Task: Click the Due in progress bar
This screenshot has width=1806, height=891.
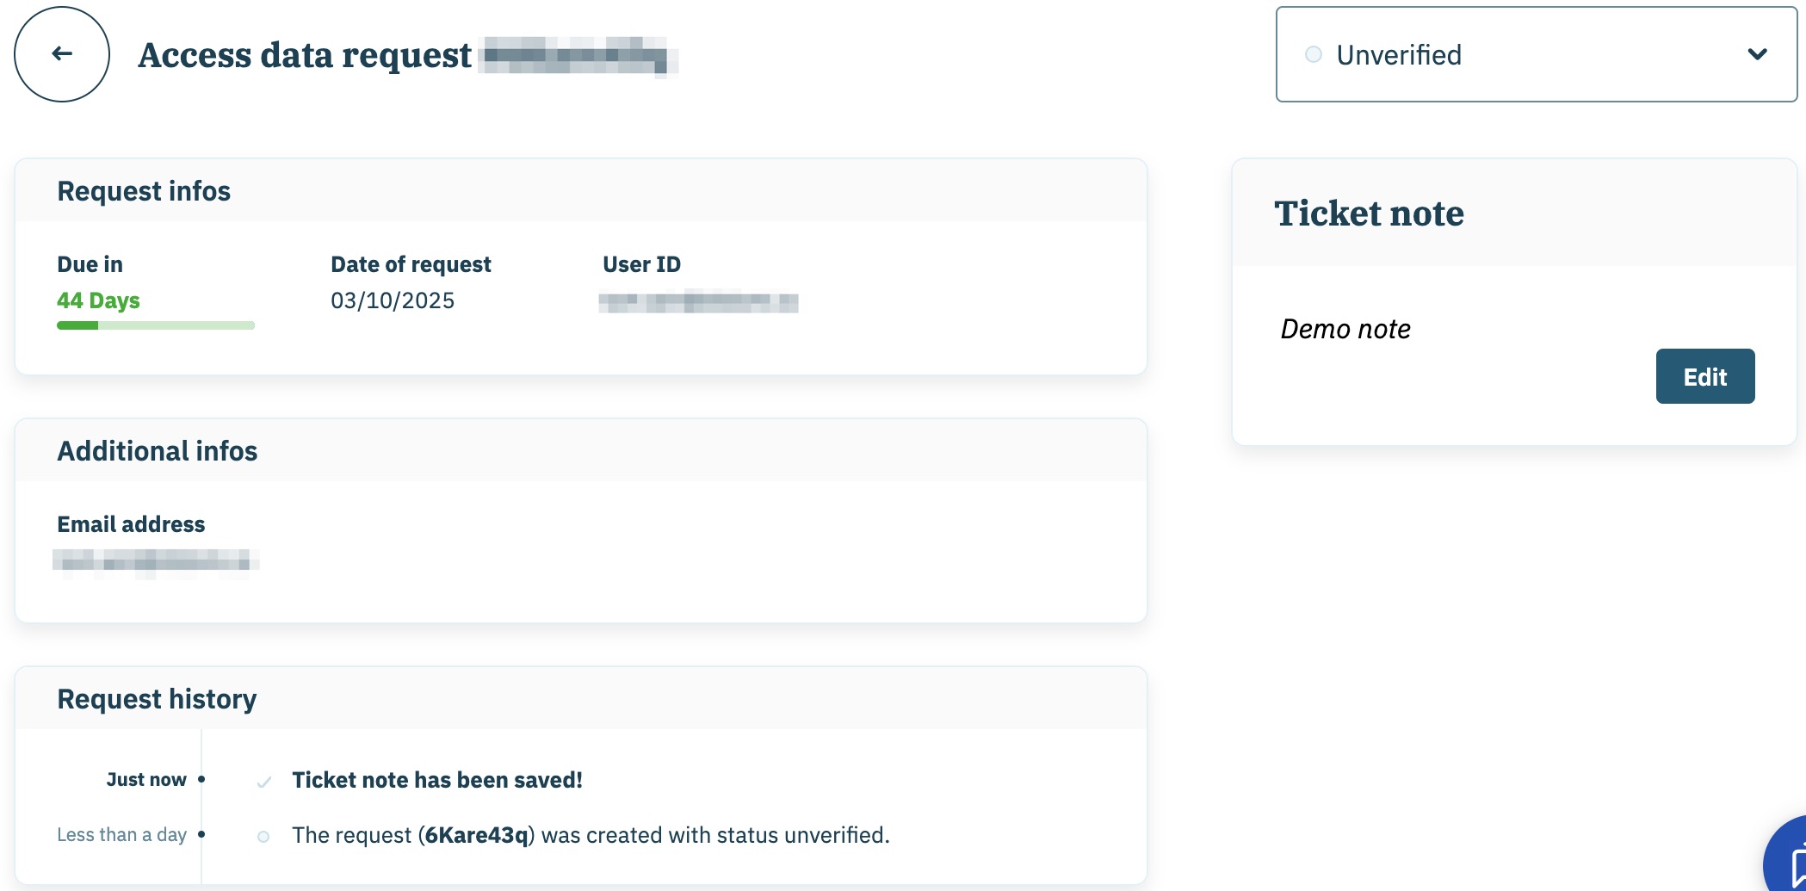Action: click(156, 325)
